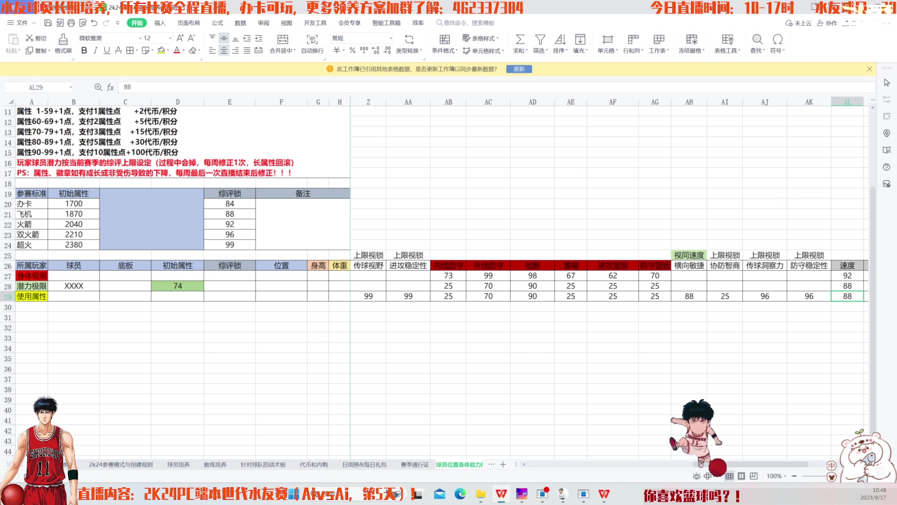Click the Type Conversion (类型转换) icon
Viewport: 897px width, 505px height.
[409, 40]
